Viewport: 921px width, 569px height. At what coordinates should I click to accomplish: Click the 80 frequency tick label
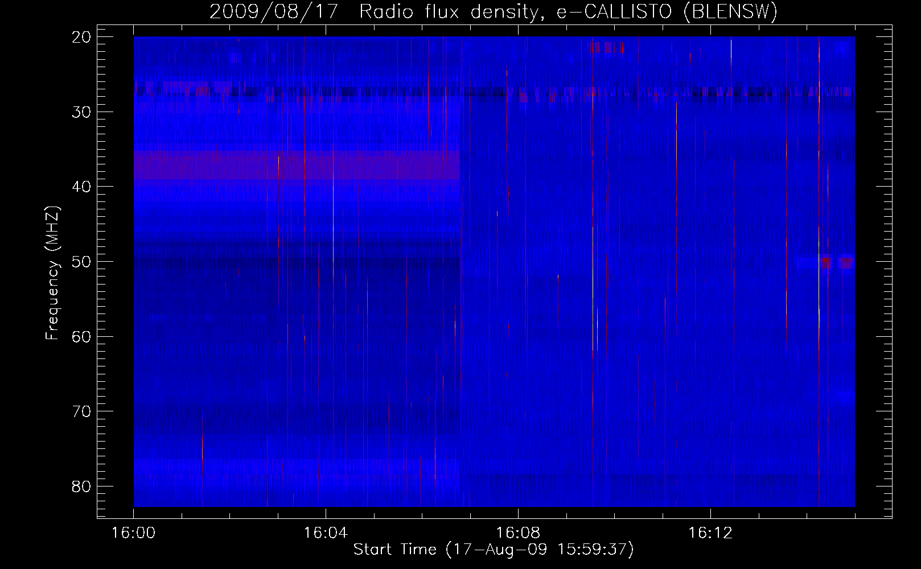(x=82, y=486)
